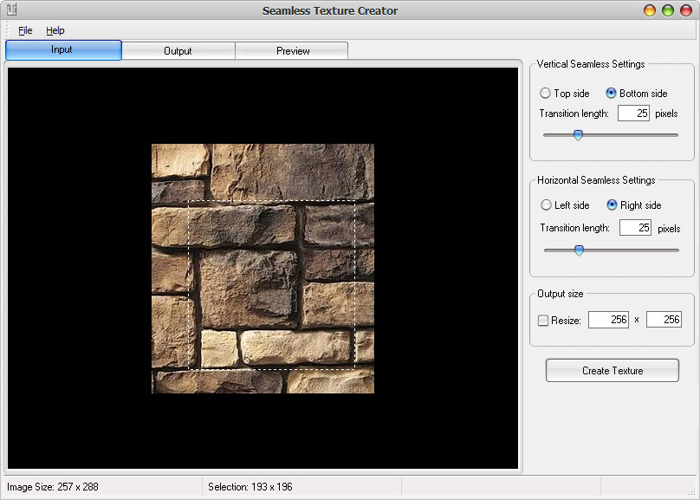Open the Help menu
Screen dimensions: 700x500
coord(55,30)
